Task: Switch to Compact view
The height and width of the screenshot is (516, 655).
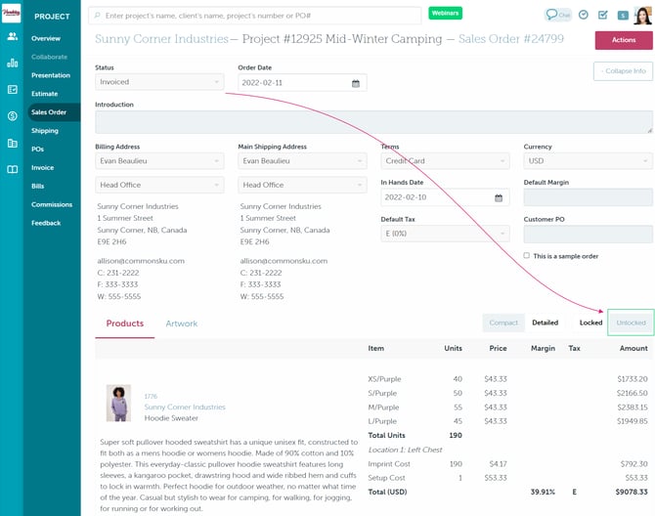Action: 503,322
